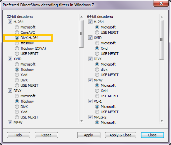Toggle the 64-bit XVID checkbox
This screenshot has height=145, width=171.
point(90,38)
